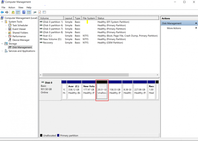Click the Event Viewer icon in tree
This screenshot has height=141, width=198.
tap(10, 29)
